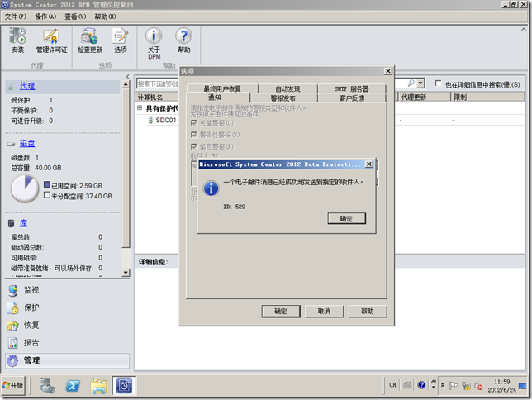Select the Management workspace
This screenshot has width=532, height=400.
[x=67, y=360]
